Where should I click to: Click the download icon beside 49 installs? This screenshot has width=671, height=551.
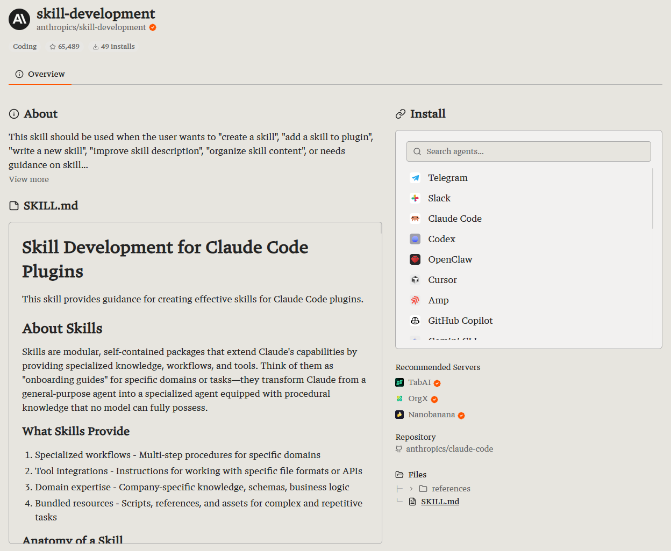[x=96, y=47]
